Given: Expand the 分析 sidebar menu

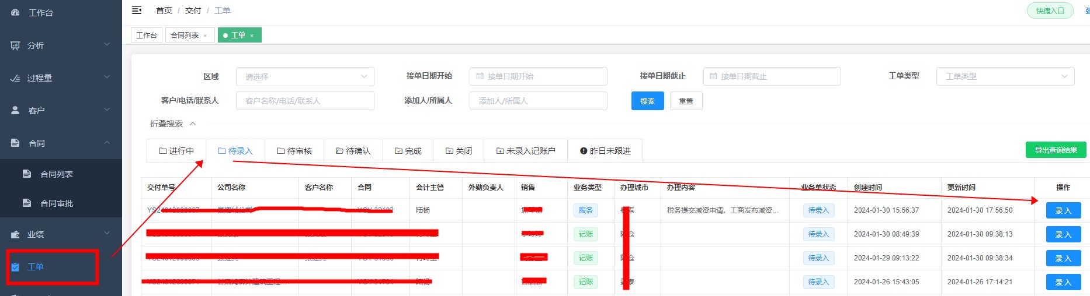Looking at the screenshot, I should click(107, 45).
